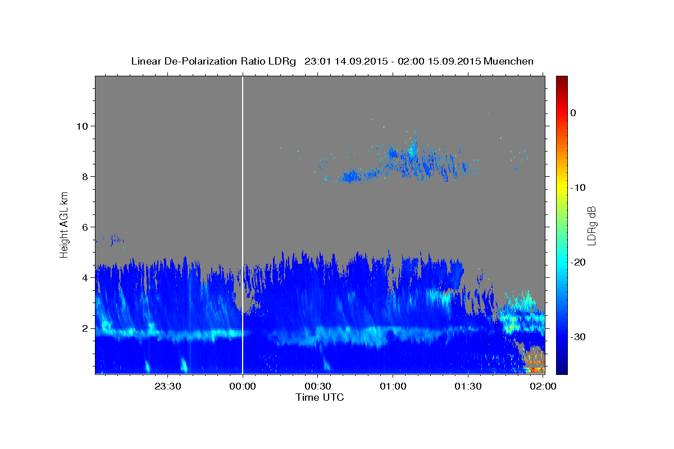Click the 01:00 time tick label

(393, 386)
